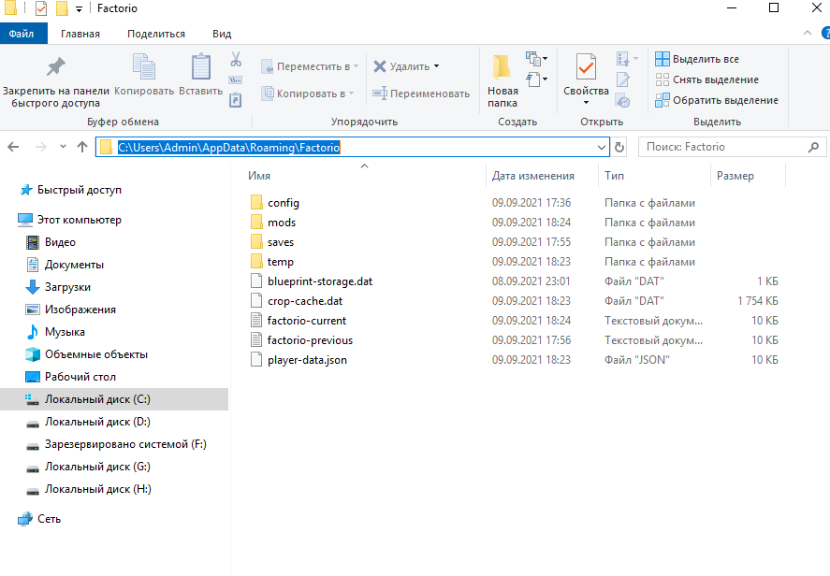
Task: Click the Обратить выделение icon
Action: point(663,100)
